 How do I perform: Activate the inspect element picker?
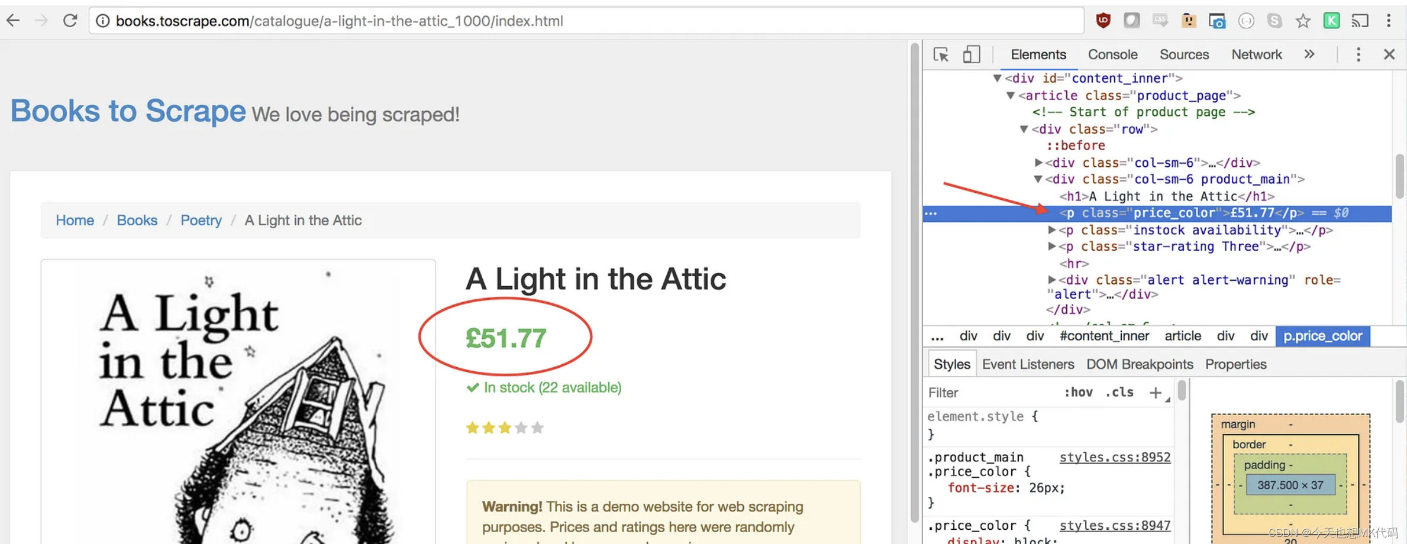pos(941,54)
